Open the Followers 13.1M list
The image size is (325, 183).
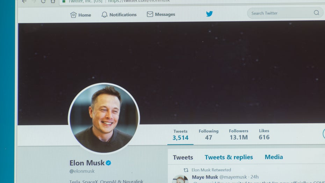pos(239,134)
